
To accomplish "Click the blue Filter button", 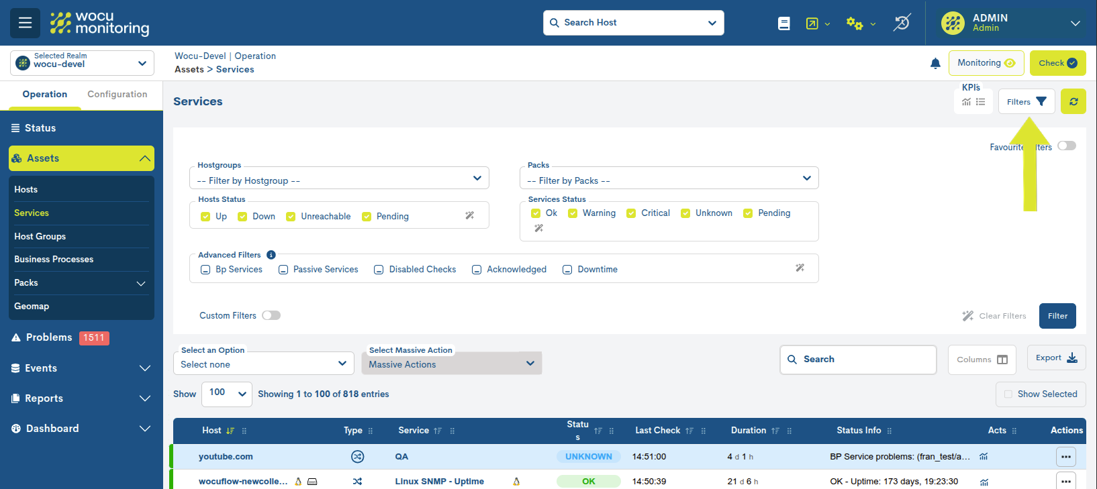I will 1057,316.
